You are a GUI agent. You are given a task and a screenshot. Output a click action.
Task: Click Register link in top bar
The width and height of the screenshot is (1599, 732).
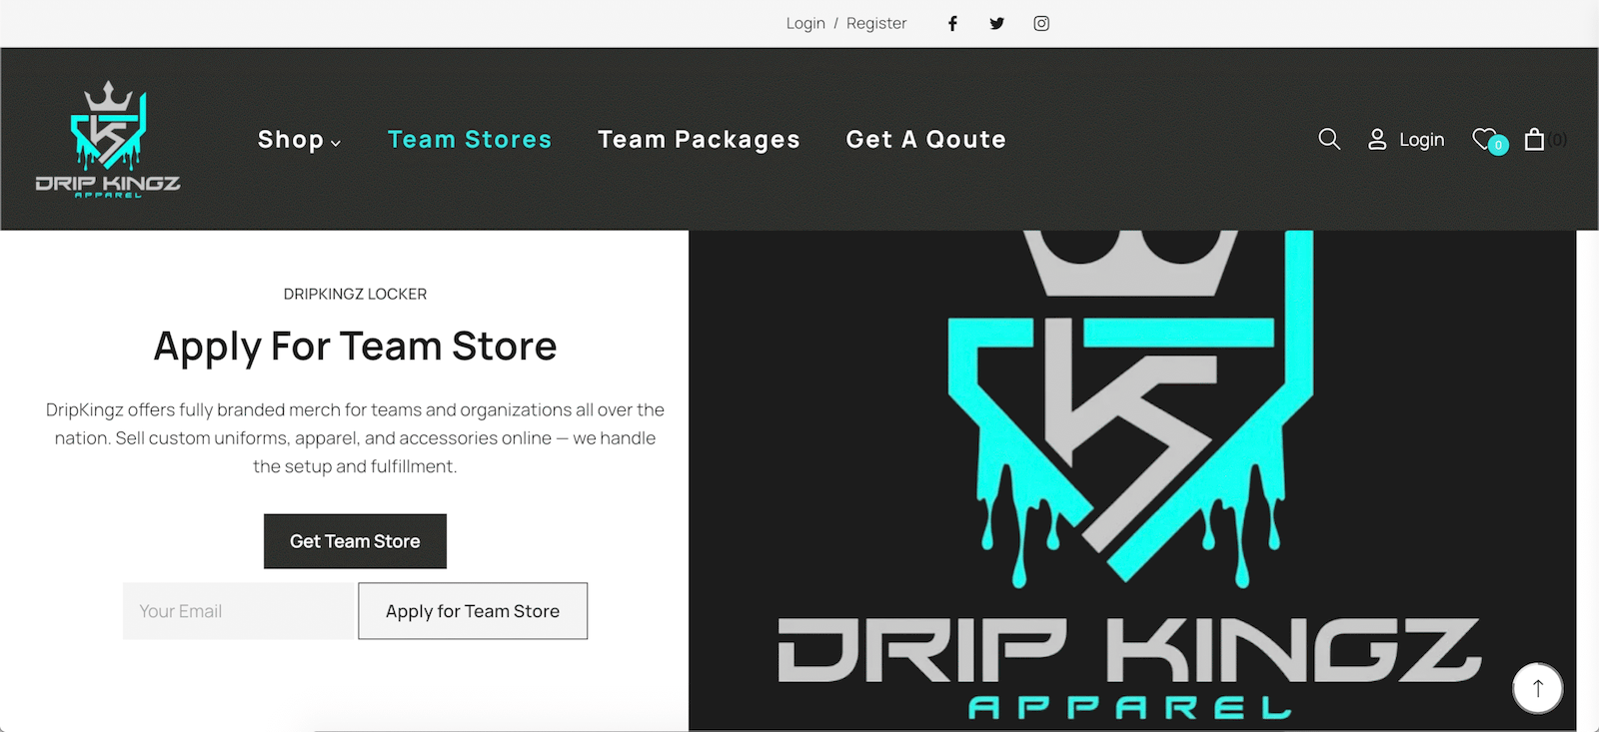(876, 23)
